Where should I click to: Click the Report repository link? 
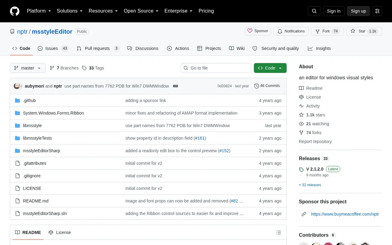click(315, 141)
